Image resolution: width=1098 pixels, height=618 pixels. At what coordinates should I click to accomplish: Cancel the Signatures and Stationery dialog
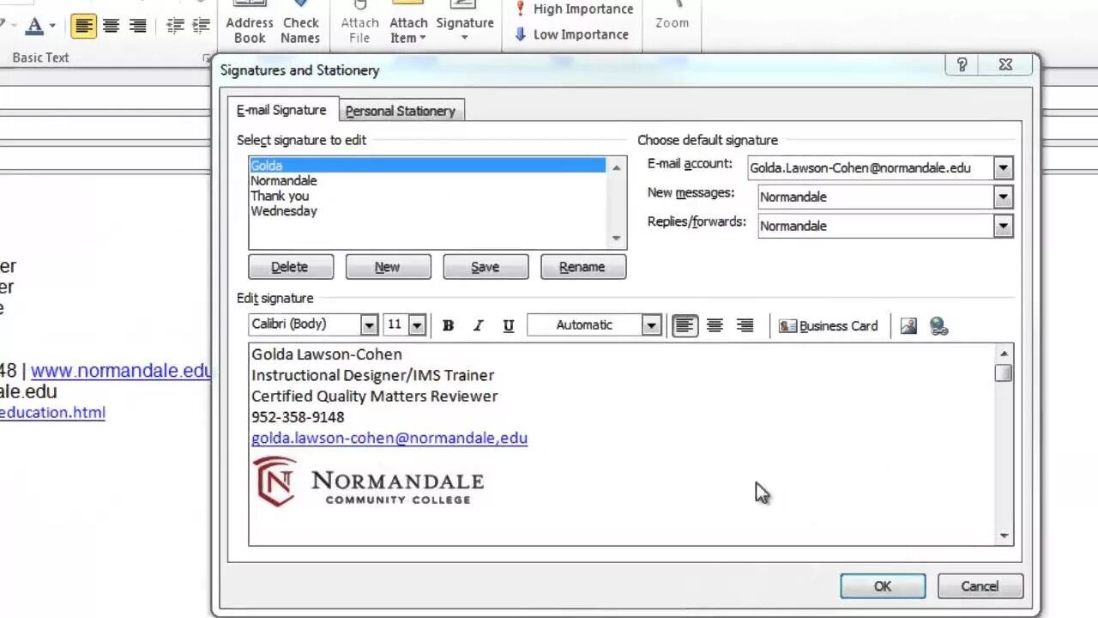980,586
